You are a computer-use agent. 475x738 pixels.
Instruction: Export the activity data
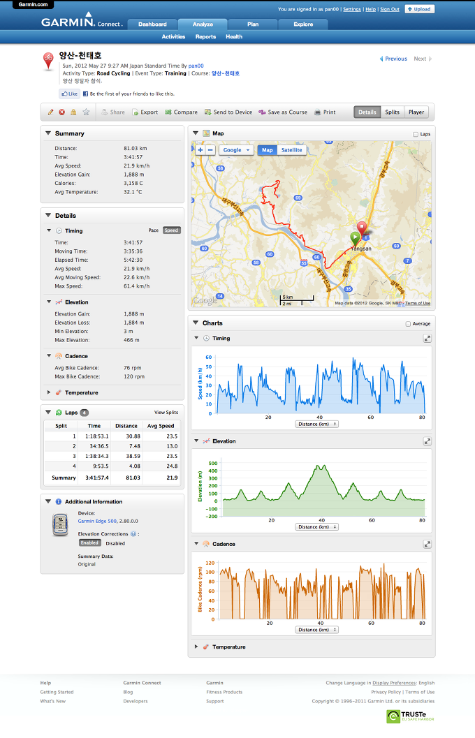[x=145, y=112]
